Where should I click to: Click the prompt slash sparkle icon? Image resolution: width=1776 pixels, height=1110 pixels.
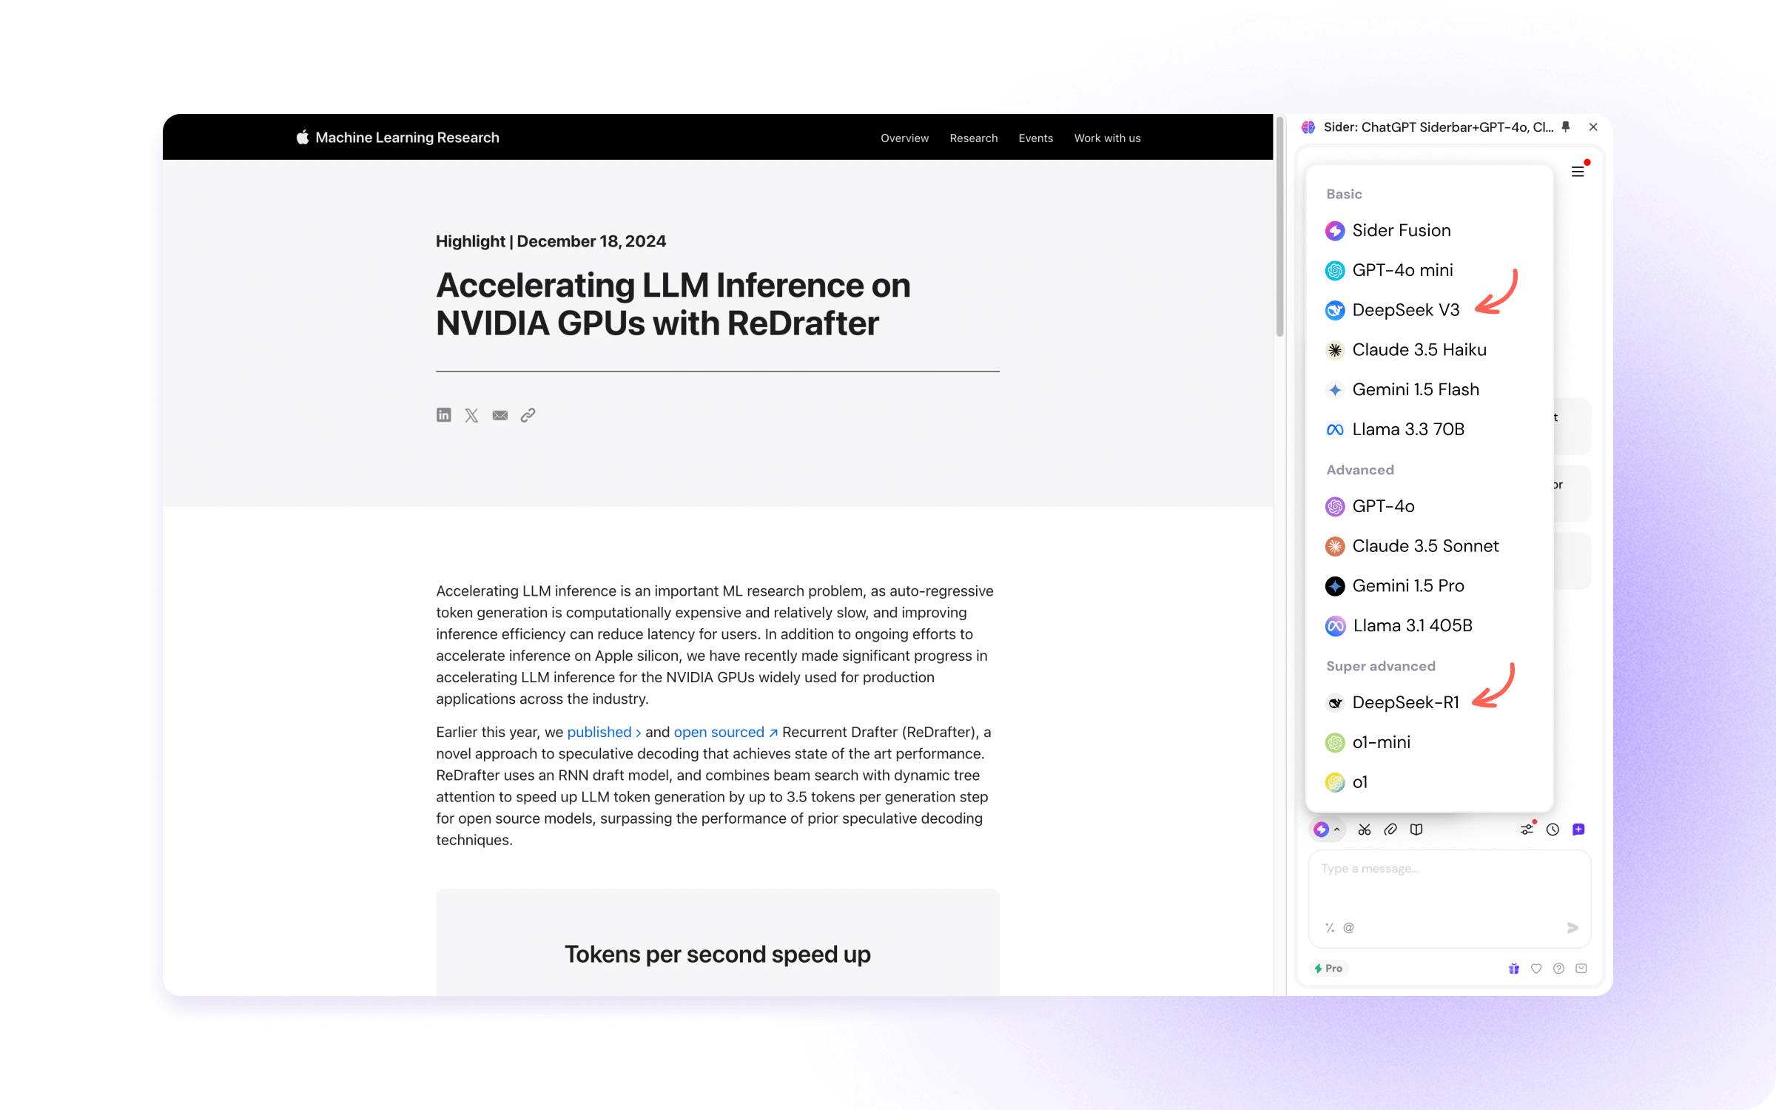[1330, 927]
